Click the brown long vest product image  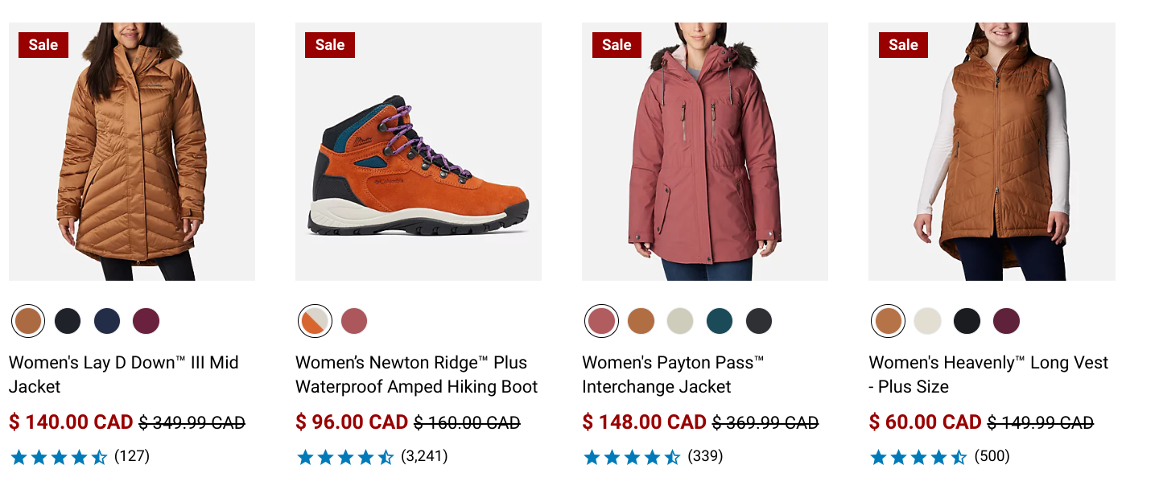pos(992,153)
